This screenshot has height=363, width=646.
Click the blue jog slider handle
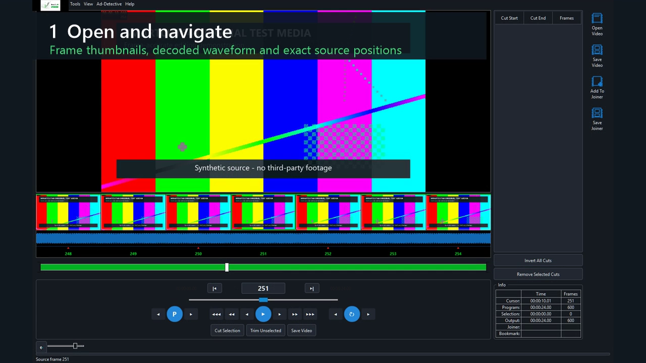point(263,299)
